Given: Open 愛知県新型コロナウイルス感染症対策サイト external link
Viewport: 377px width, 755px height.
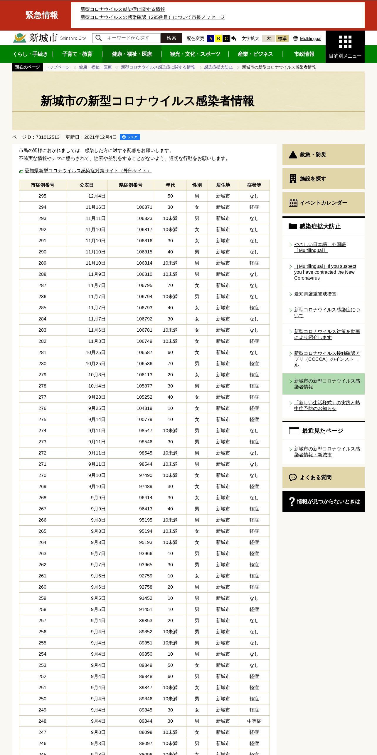Looking at the screenshot, I should pos(88,171).
